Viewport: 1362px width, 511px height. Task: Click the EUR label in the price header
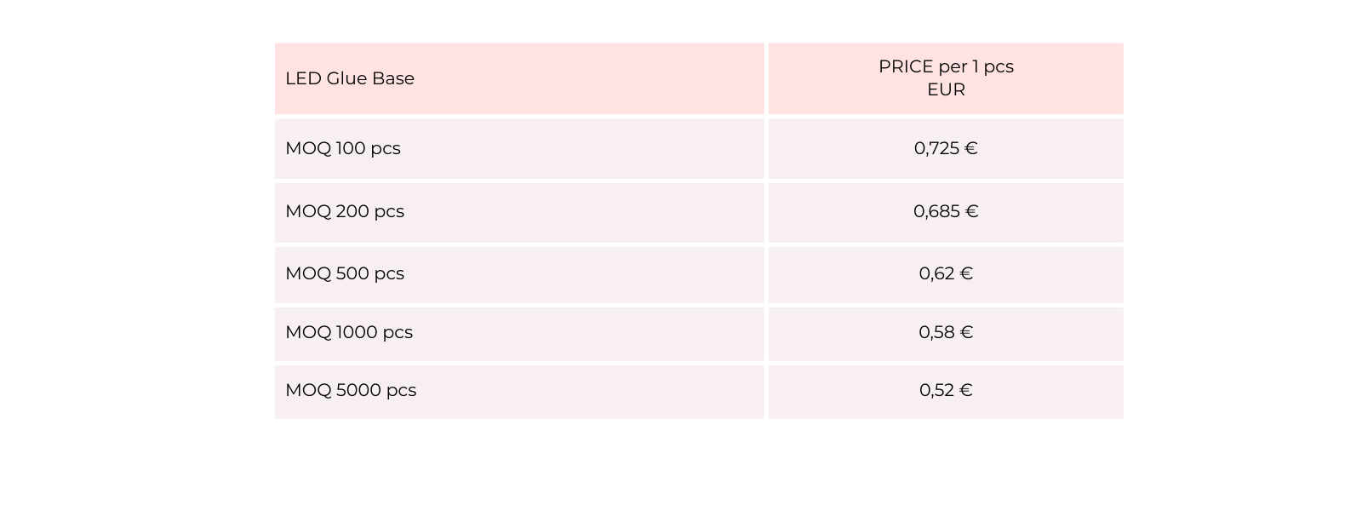tap(946, 89)
